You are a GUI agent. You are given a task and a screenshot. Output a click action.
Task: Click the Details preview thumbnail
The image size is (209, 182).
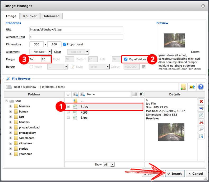click(171, 132)
